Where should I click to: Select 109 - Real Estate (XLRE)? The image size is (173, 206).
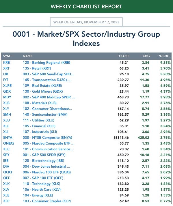click(x=42, y=86)
